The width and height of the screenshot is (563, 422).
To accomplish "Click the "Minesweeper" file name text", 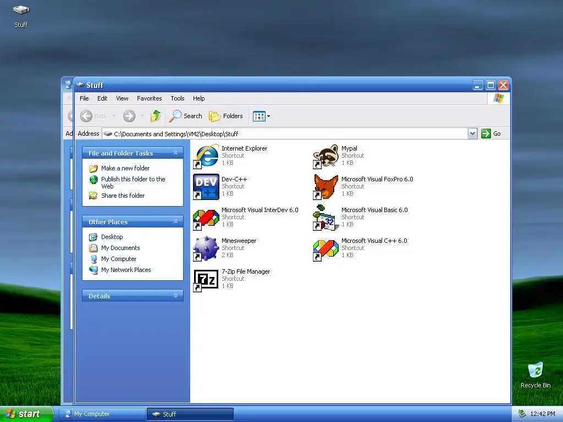I will 239,241.
